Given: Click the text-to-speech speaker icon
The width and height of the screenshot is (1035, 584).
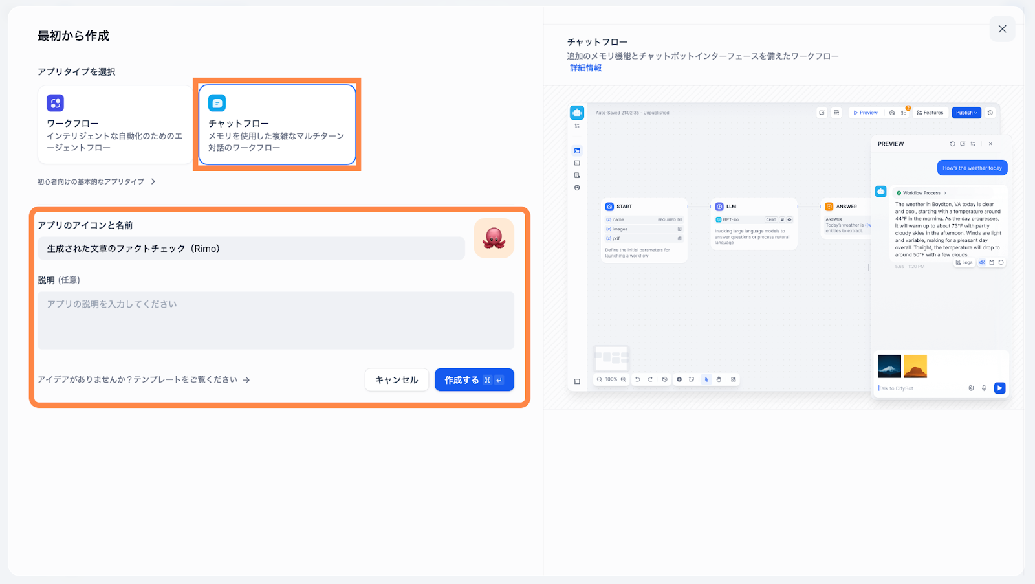Looking at the screenshot, I should click(x=982, y=262).
